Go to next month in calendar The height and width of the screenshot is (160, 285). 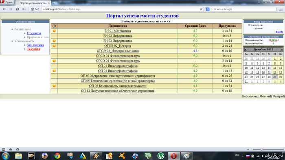(281, 49)
